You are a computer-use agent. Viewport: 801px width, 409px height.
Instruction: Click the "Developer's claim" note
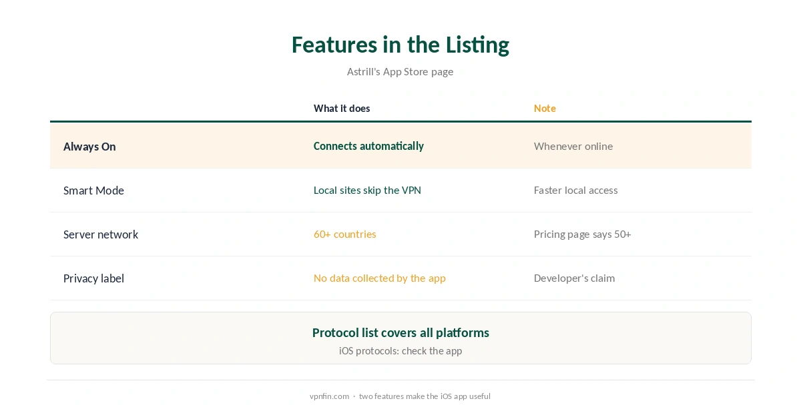point(575,278)
